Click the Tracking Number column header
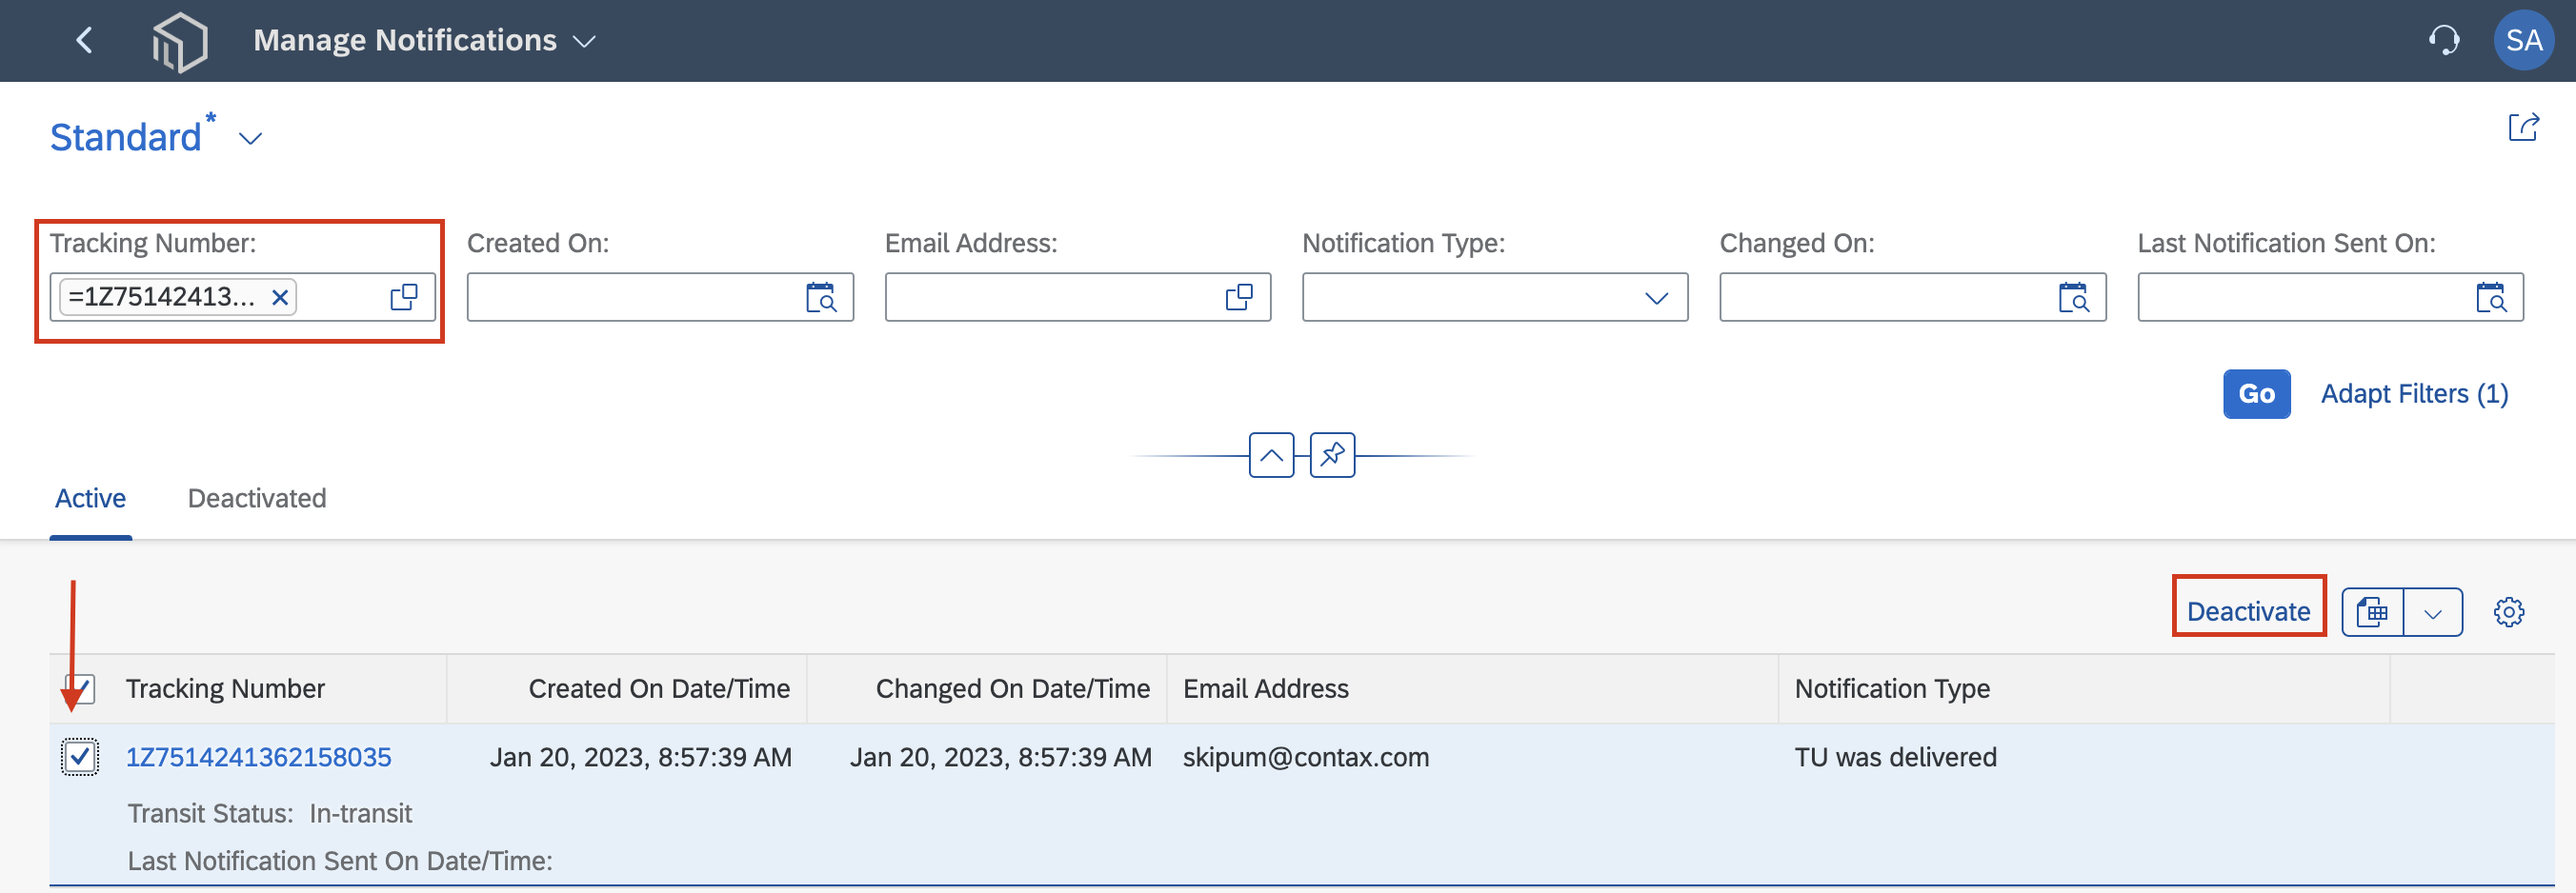This screenshot has height=893, width=2576. 225,688
